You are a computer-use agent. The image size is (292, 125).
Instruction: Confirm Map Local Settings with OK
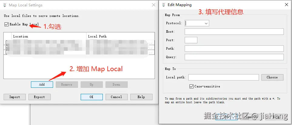pyautogui.click(x=92, y=97)
